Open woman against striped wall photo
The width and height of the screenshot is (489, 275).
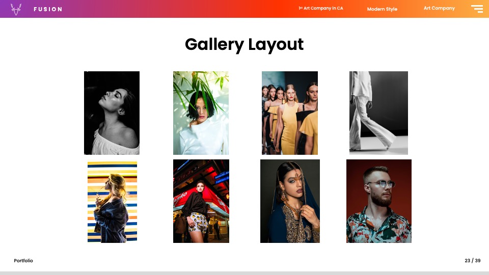[x=112, y=202]
